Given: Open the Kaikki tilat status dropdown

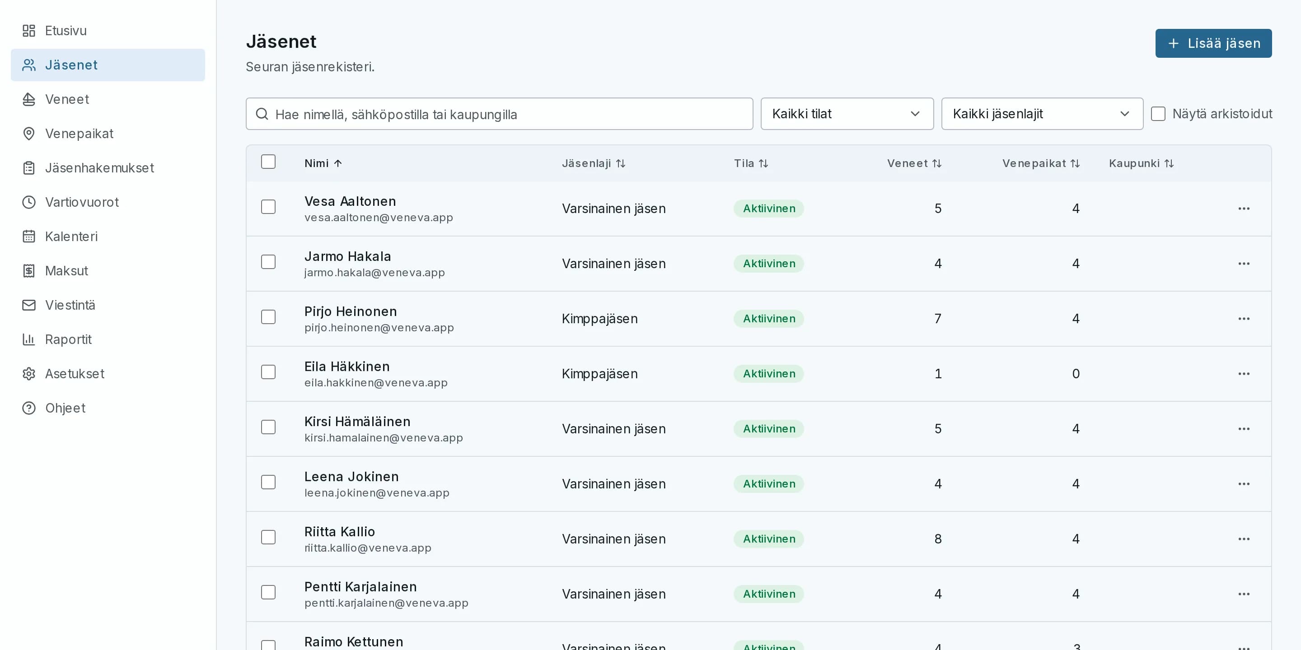Looking at the screenshot, I should pos(847,114).
